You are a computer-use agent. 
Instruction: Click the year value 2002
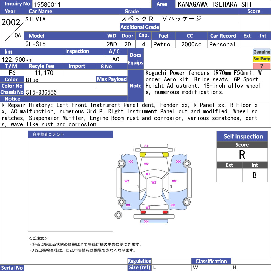click(11, 22)
